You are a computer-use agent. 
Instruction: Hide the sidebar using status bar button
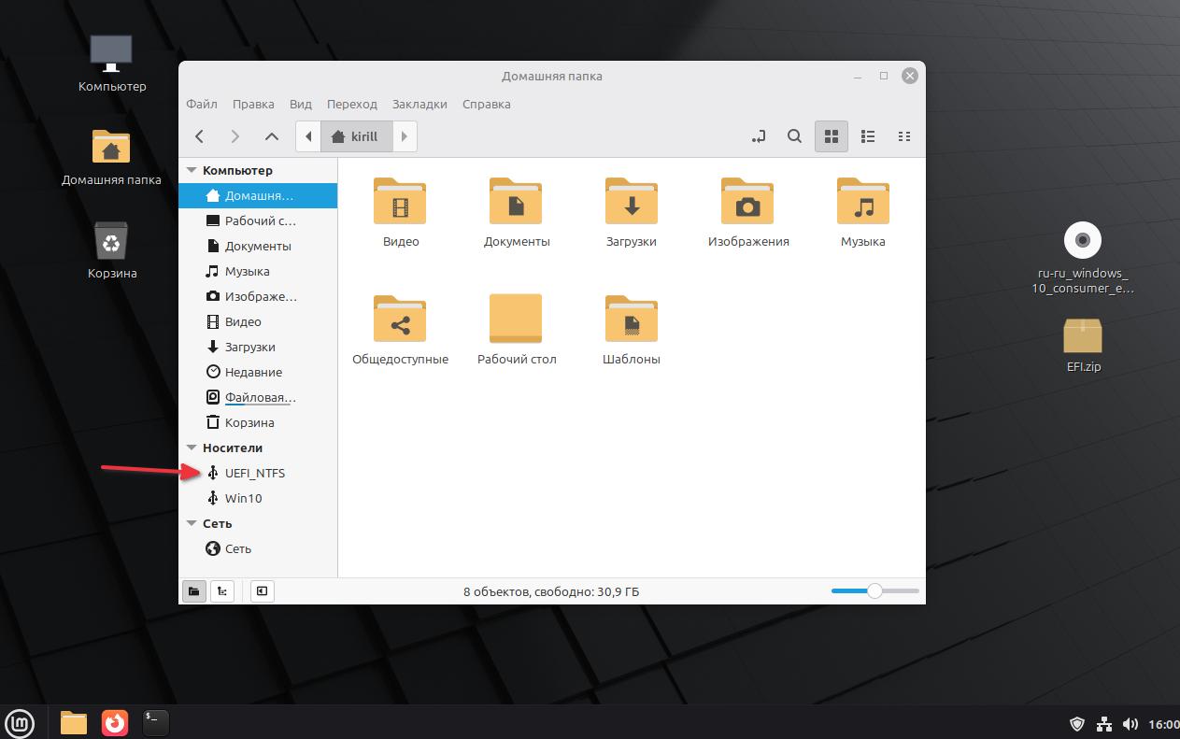(x=263, y=590)
